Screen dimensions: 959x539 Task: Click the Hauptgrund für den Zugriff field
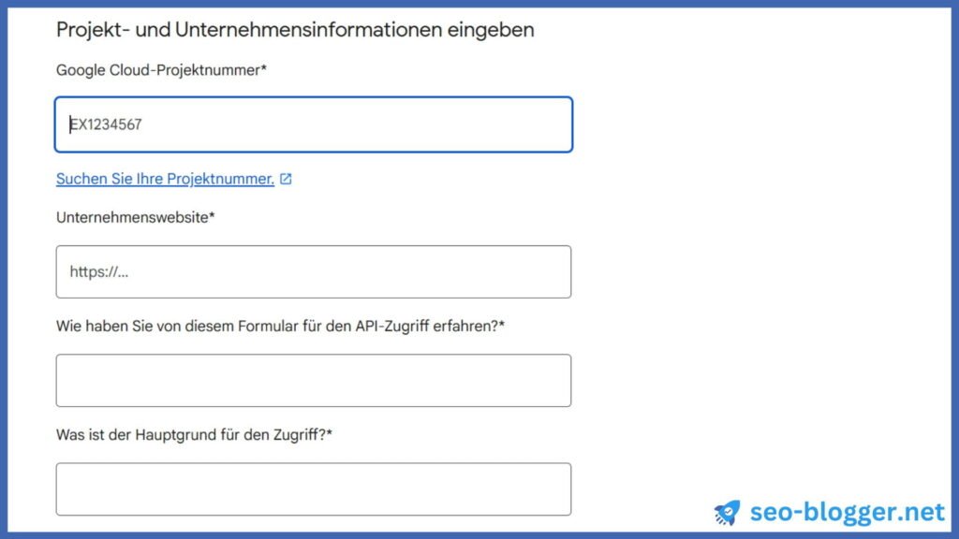tap(314, 488)
